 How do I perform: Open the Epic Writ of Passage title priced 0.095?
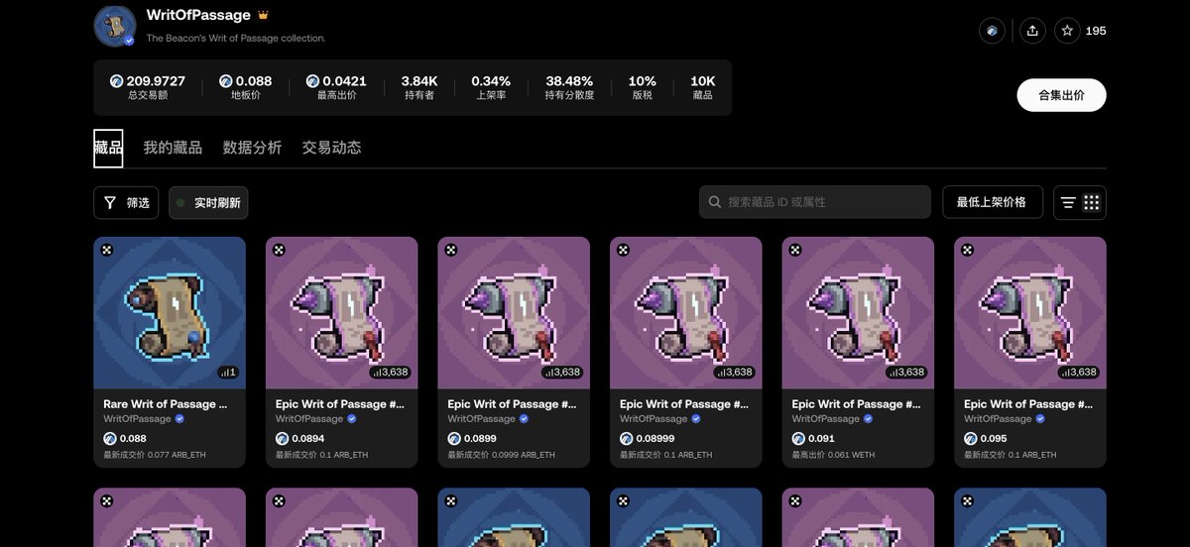1028,404
